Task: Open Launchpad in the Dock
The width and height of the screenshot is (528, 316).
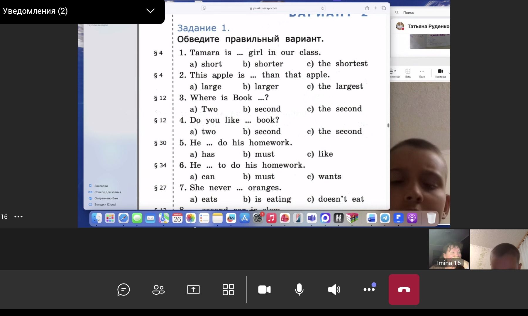Action: pyautogui.click(x=110, y=218)
